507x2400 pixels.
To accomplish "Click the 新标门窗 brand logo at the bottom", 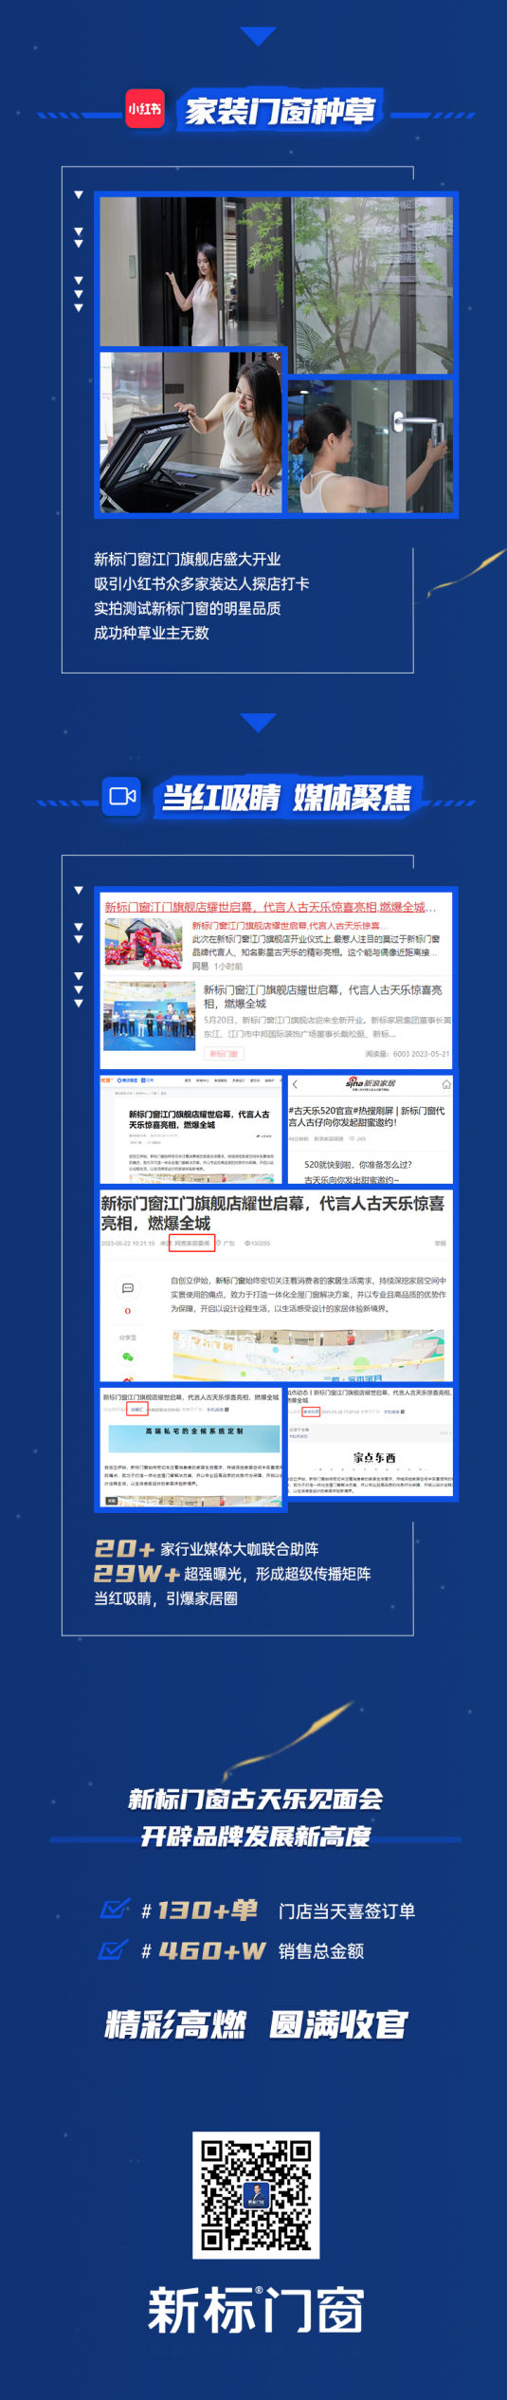I will click(256, 2311).
